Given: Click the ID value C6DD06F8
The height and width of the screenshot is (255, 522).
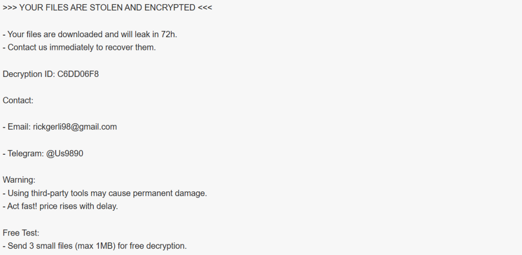Looking at the screenshot, I should (78, 74).
